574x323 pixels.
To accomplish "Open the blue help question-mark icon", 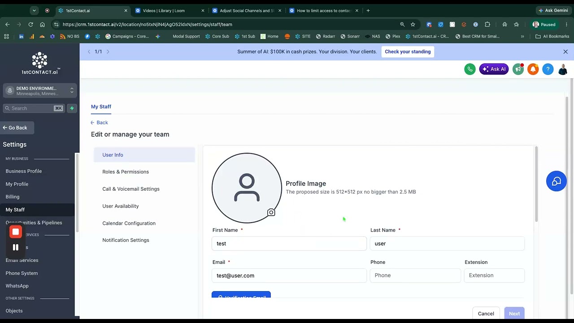I will click(x=548, y=69).
